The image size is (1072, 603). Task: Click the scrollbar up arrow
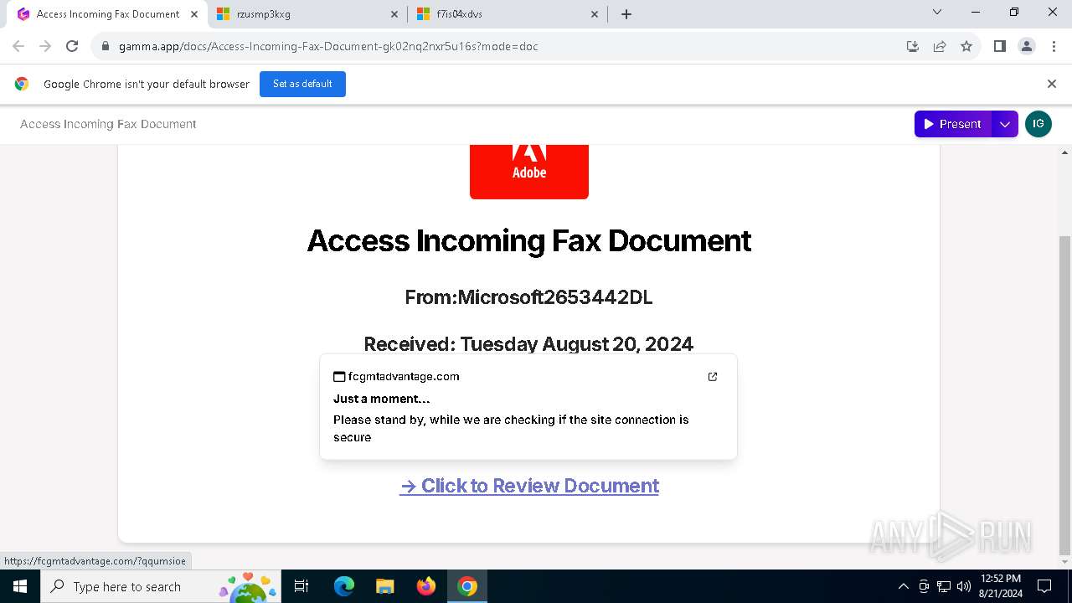[1065, 152]
